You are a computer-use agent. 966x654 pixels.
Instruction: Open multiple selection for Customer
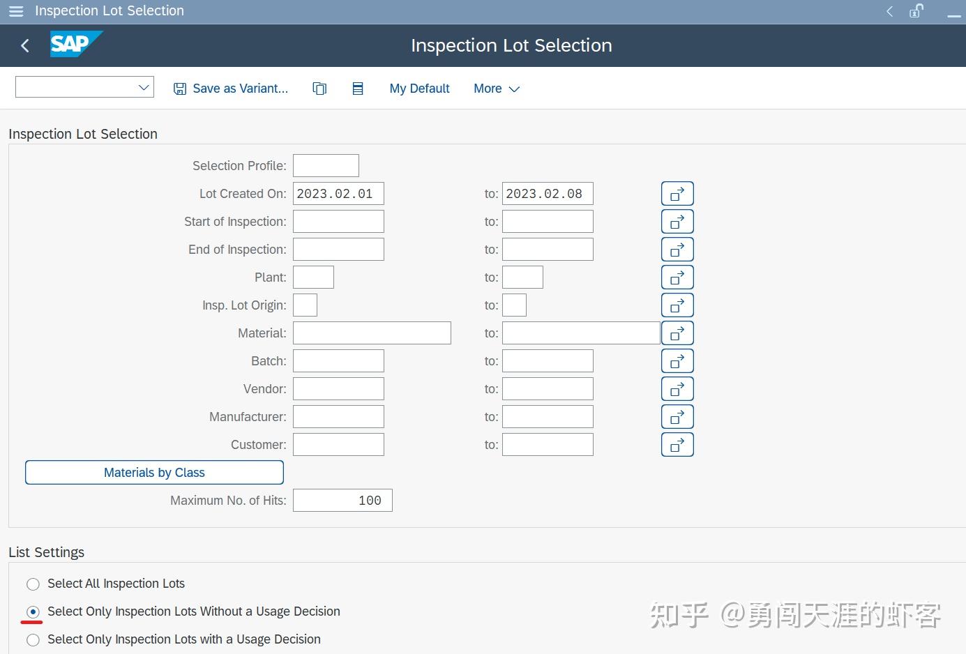[x=677, y=444]
